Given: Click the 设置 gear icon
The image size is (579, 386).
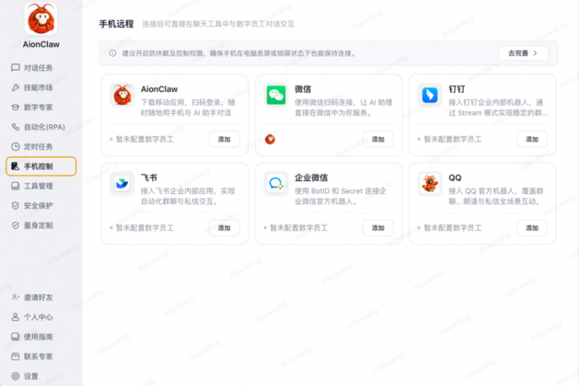Looking at the screenshot, I should coord(15,376).
